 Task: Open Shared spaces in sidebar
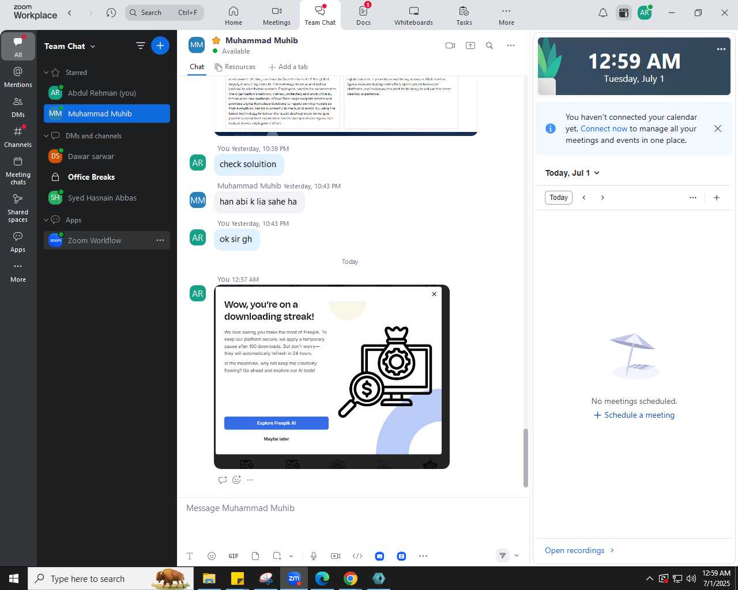pyautogui.click(x=18, y=208)
